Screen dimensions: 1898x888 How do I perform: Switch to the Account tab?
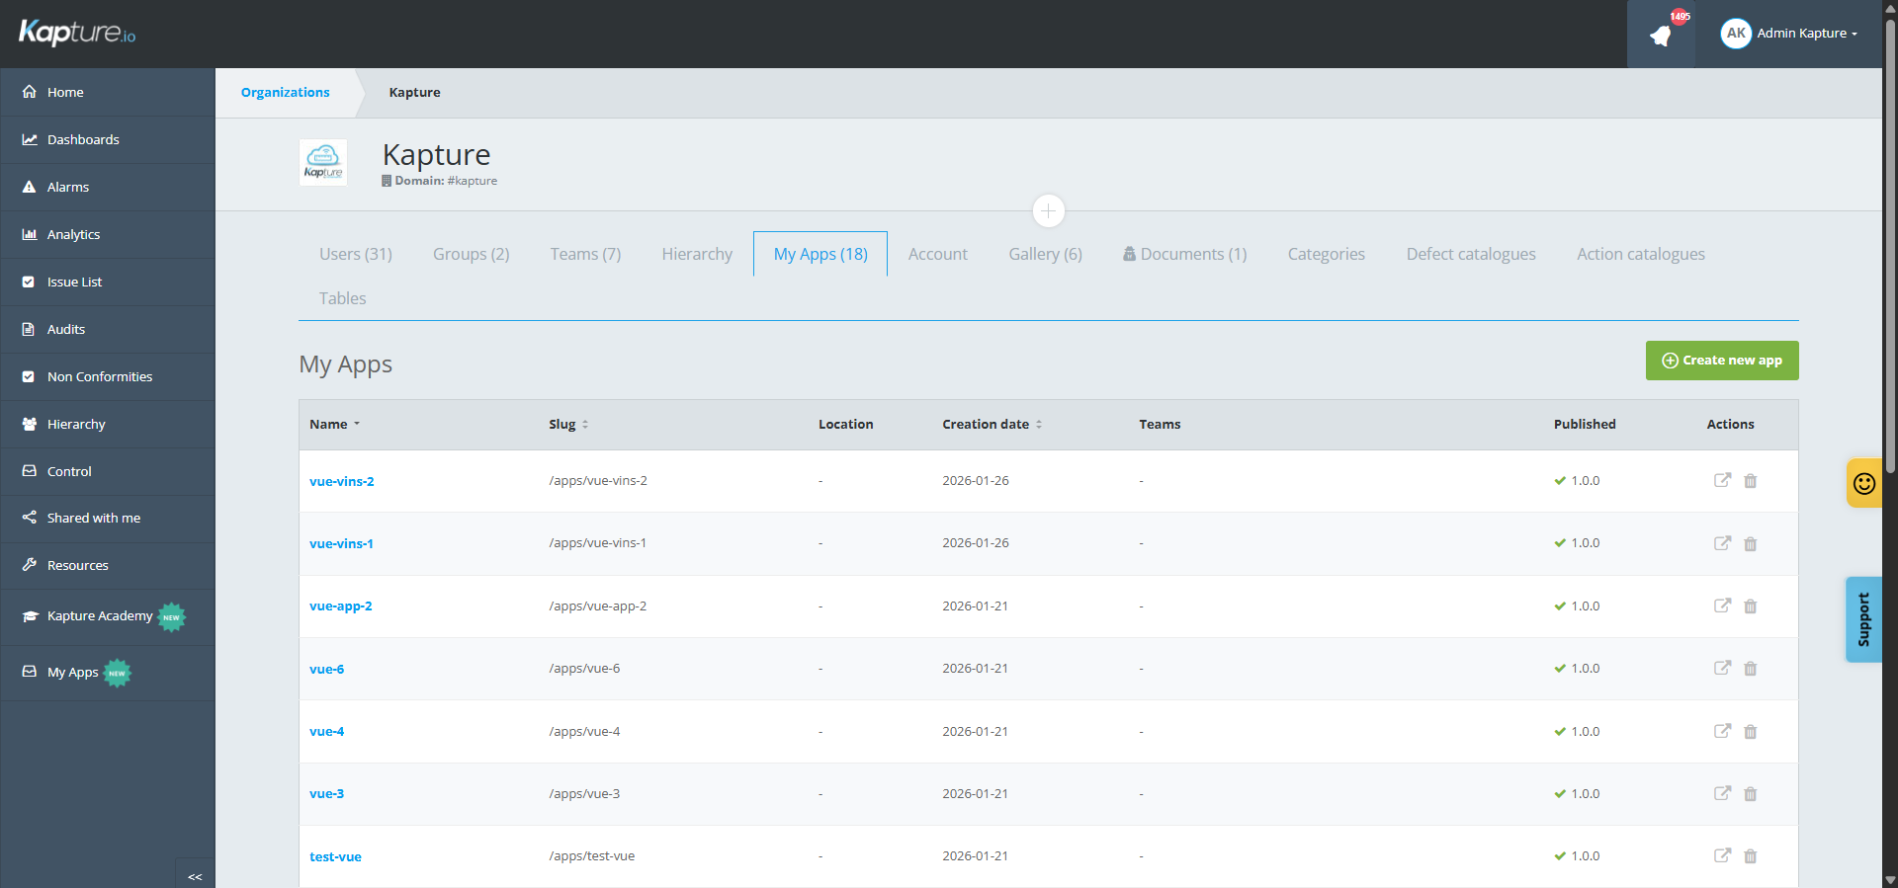point(938,254)
